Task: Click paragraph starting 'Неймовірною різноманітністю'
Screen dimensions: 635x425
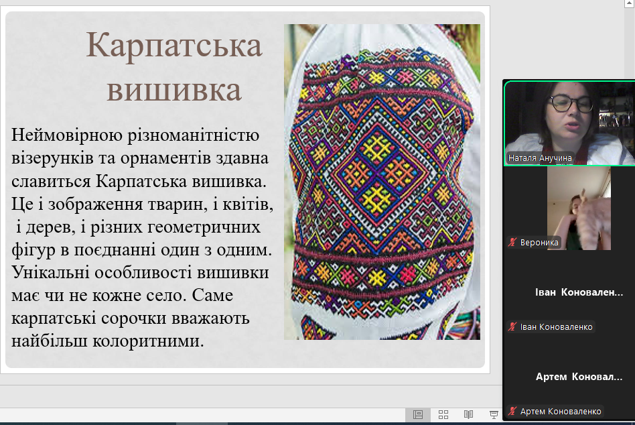Action: click(142, 238)
